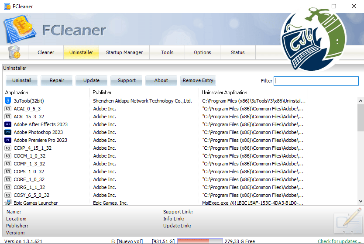Image resolution: width=364 pixels, height=244 pixels.
Task: Click the Adobe Premiere Pro 2023 icon
Action: 8,140
